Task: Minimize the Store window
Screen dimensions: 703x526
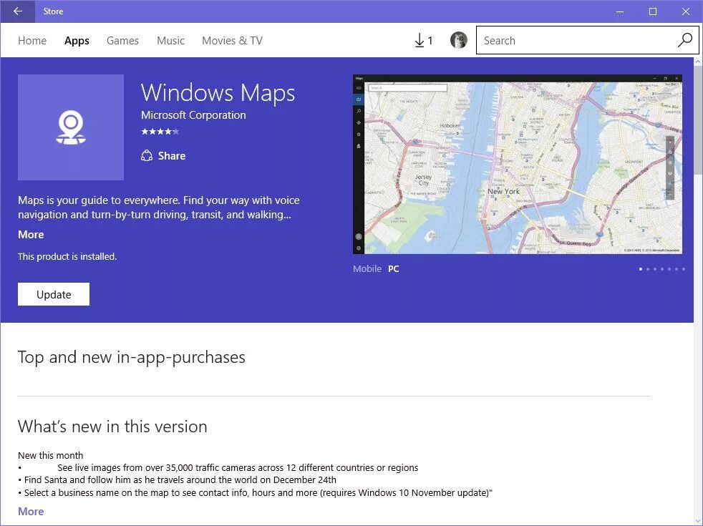Action: pyautogui.click(x=620, y=11)
